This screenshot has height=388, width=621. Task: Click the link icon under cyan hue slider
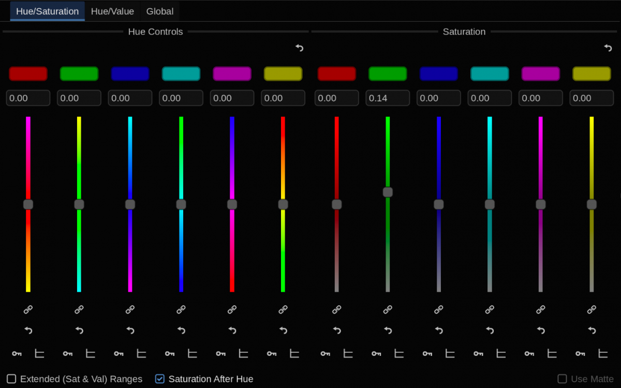[181, 309]
